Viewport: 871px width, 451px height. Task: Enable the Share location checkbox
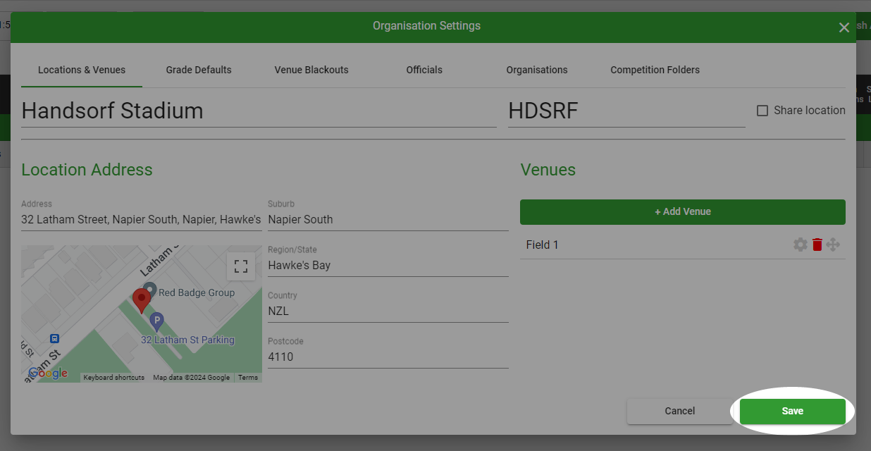click(762, 111)
